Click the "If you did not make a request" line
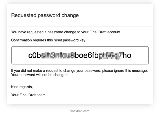 (79, 71)
